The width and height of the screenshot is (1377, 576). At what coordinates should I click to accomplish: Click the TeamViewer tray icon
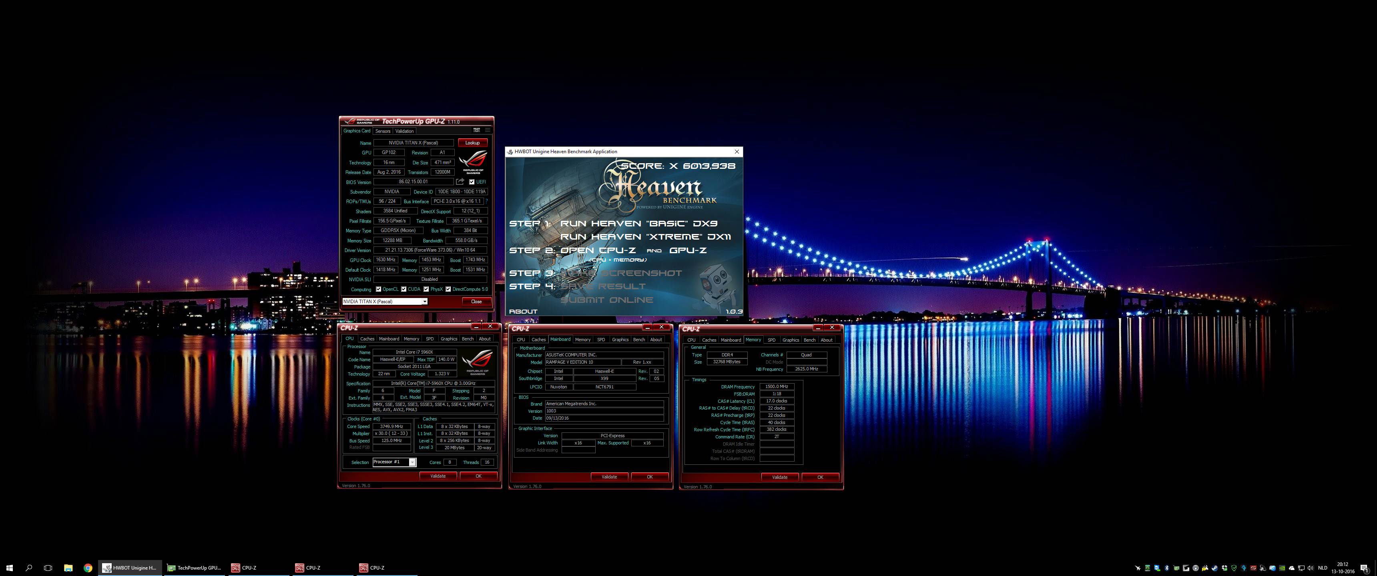1157,568
